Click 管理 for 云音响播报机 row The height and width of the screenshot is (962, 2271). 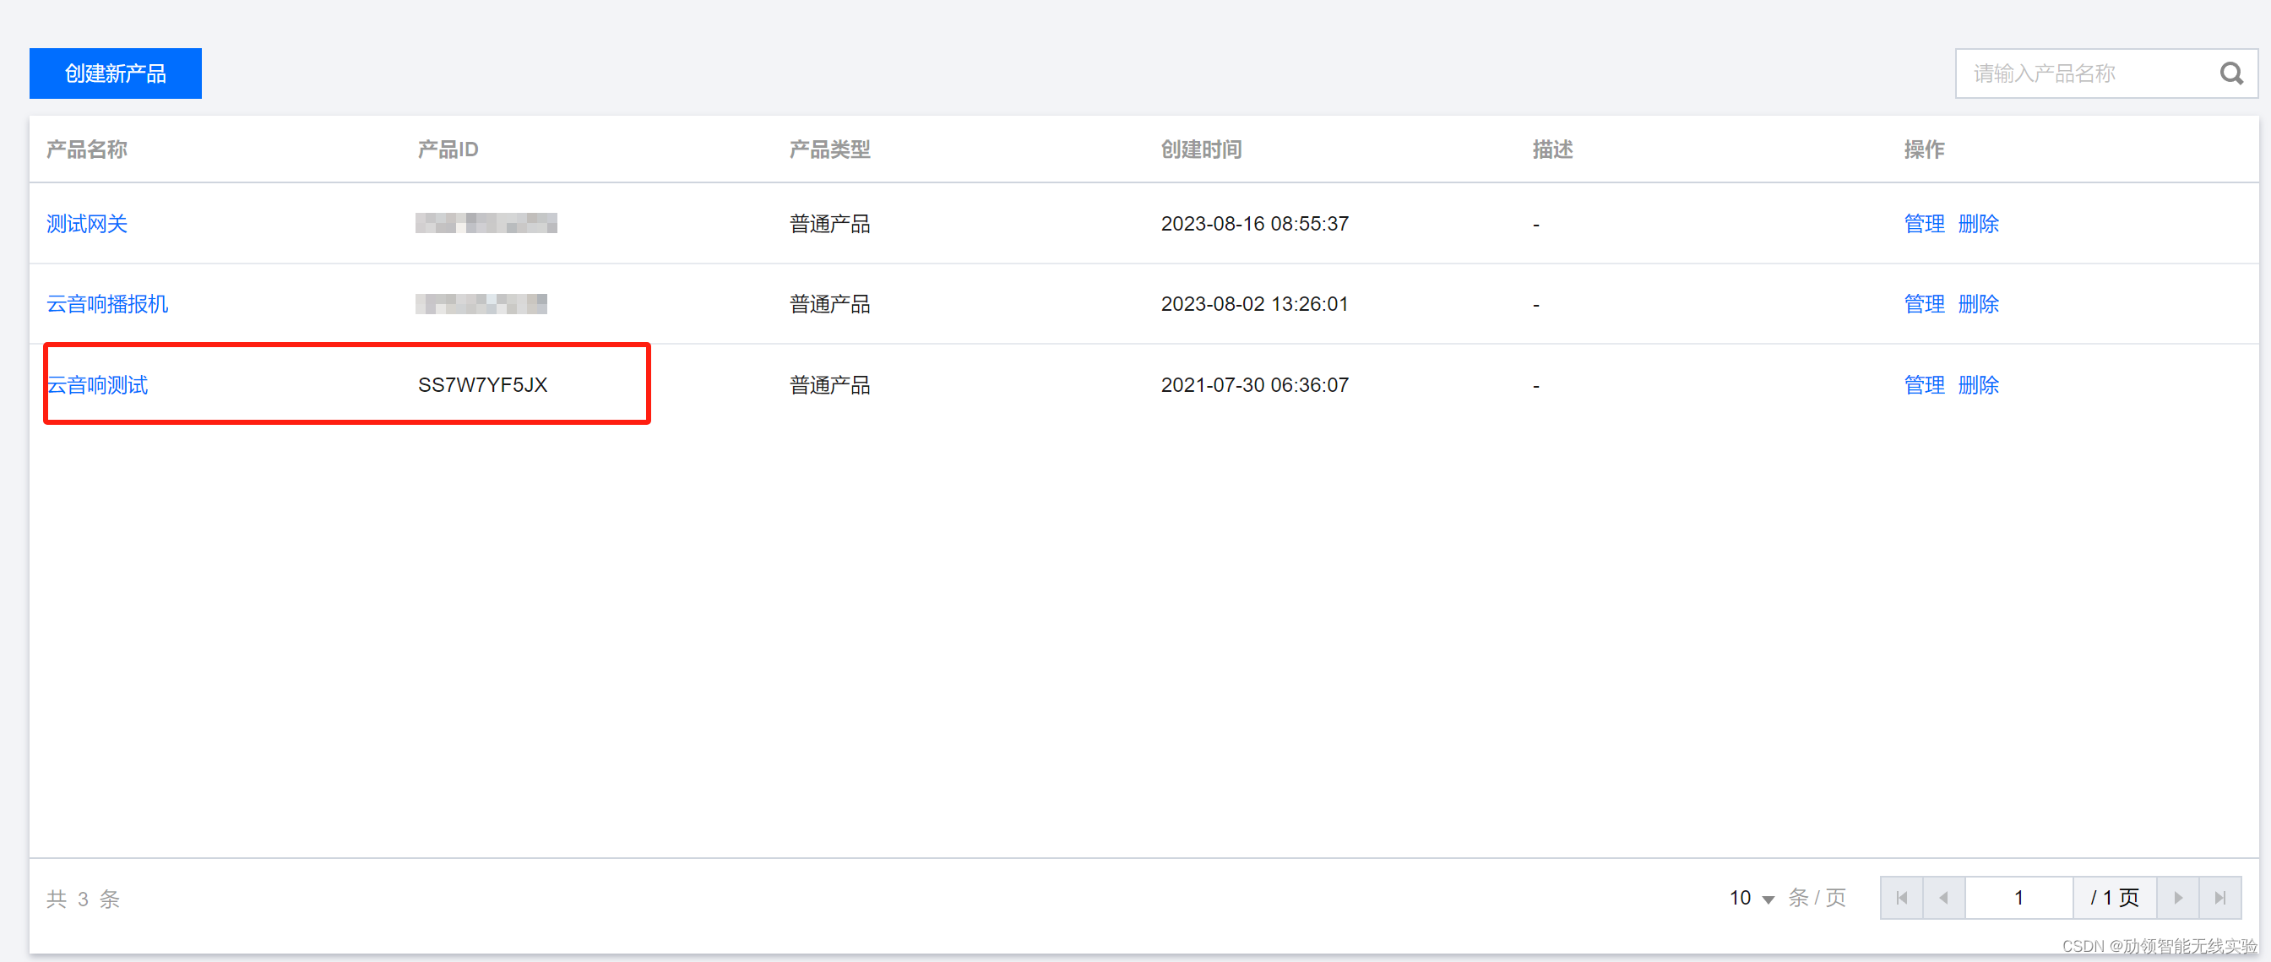(1924, 304)
